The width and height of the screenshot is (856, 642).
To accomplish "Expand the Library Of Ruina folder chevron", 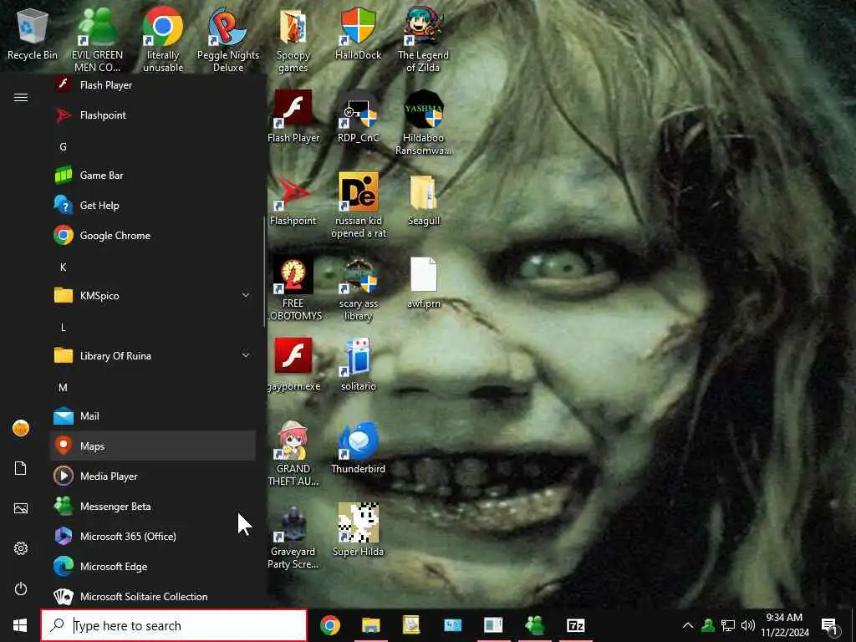I will [246, 355].
